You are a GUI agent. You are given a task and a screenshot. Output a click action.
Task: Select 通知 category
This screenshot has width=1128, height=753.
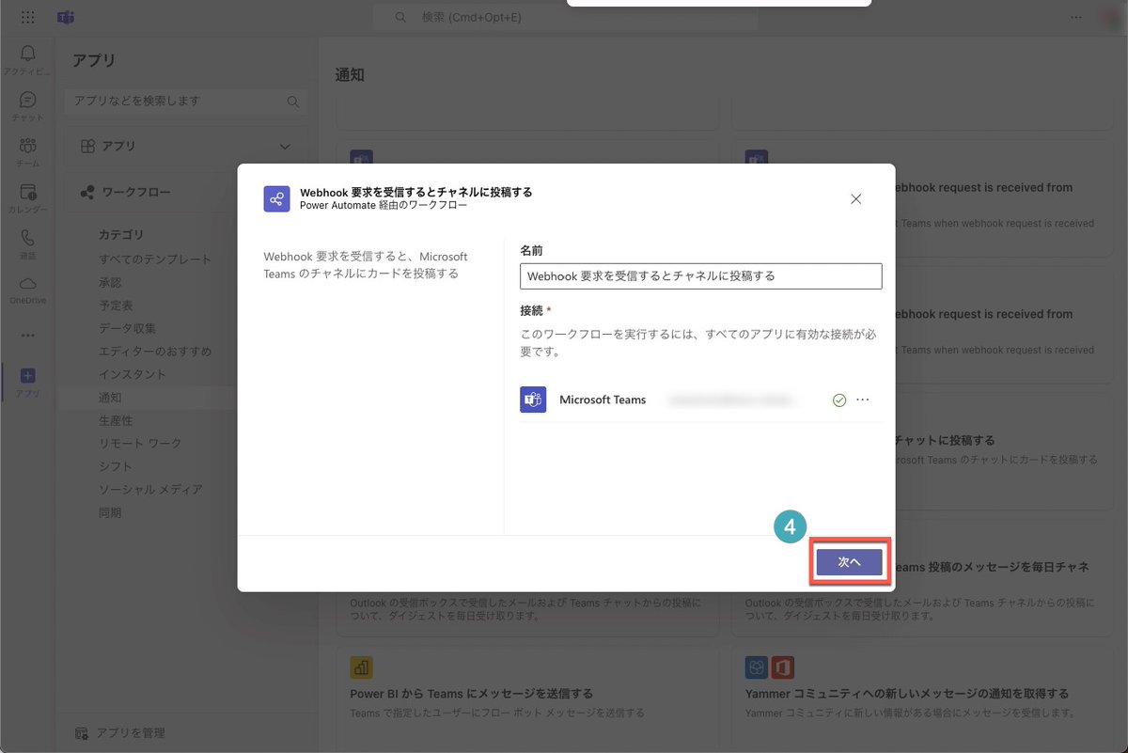click(110, 398)
